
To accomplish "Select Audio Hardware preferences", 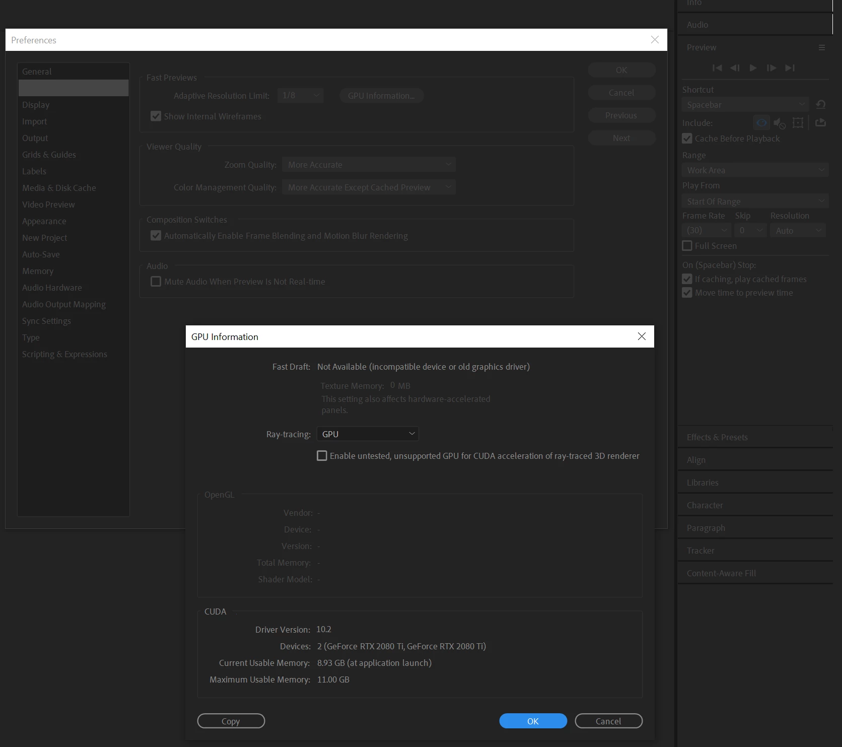I will click(x=74, y=288).
